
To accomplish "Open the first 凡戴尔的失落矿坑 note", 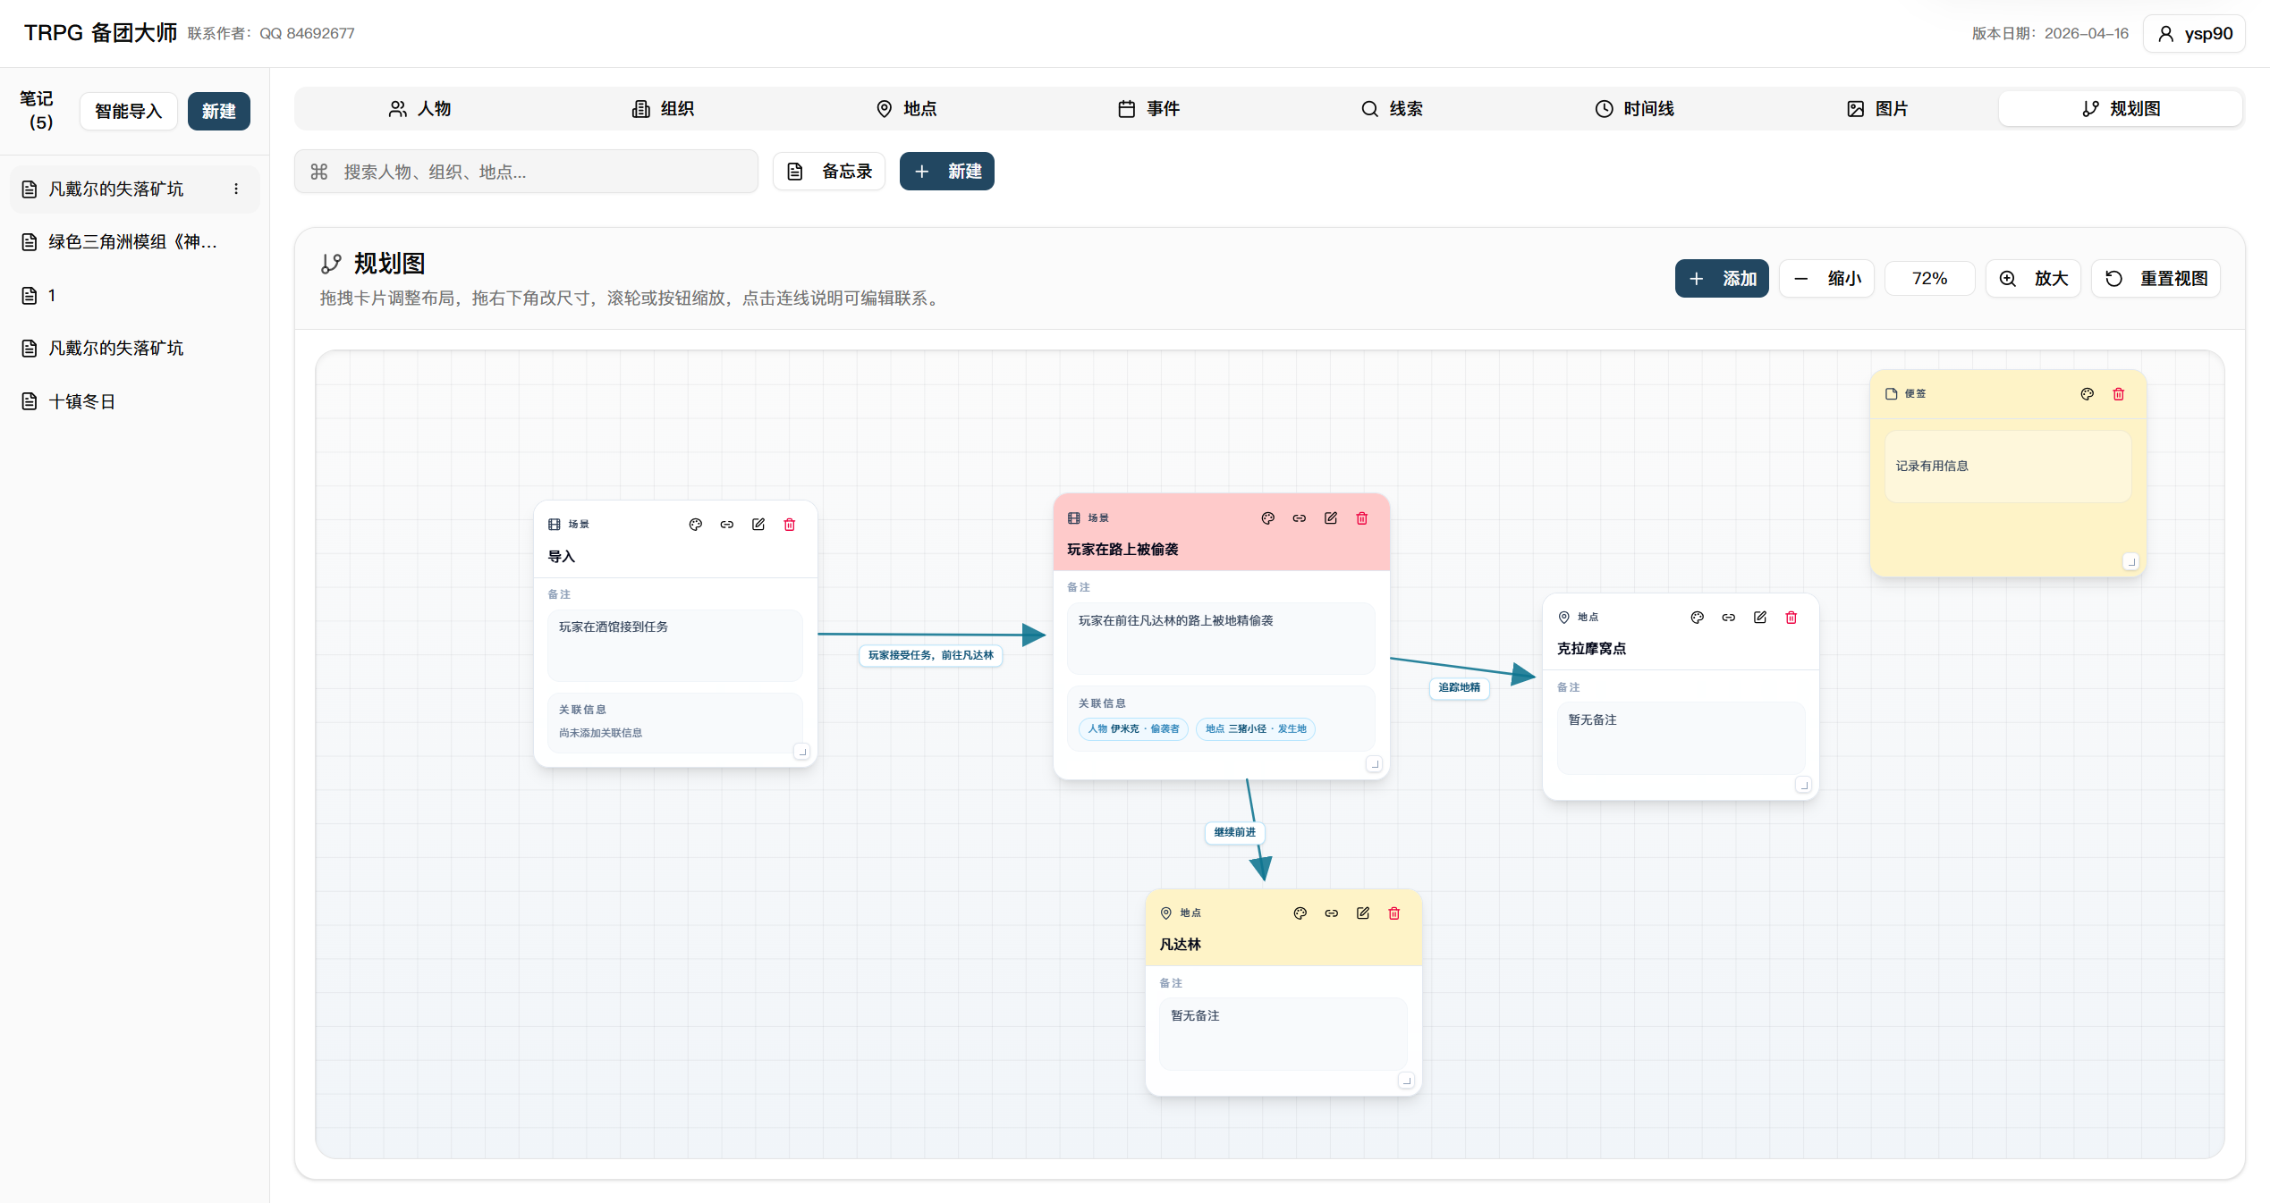I will 134,189.
